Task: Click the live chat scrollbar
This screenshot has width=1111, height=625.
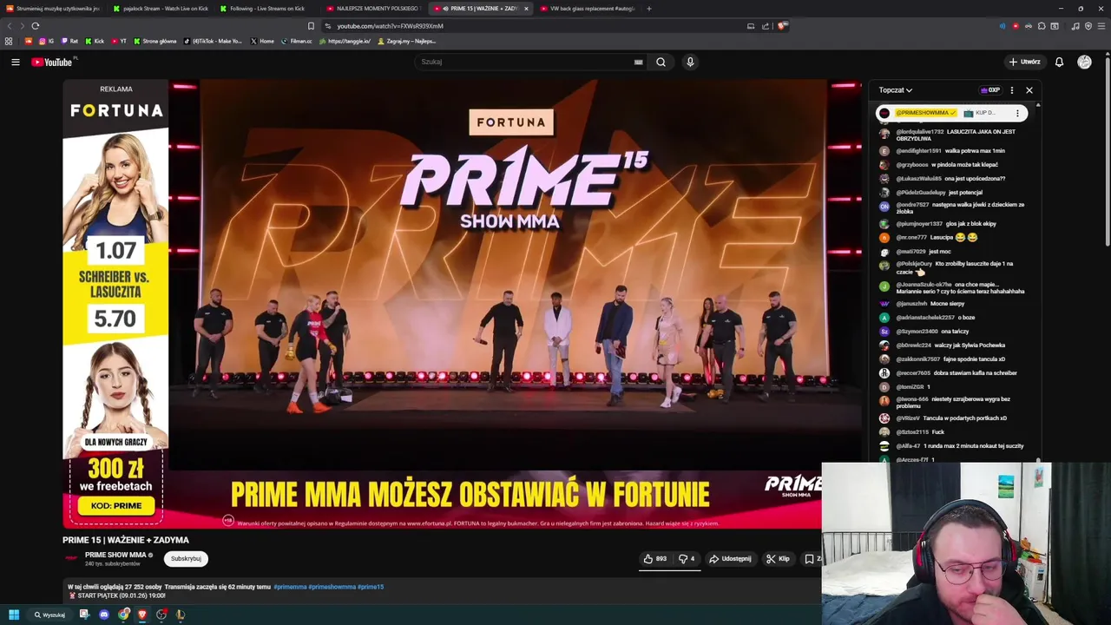Action: [1038, 282]
